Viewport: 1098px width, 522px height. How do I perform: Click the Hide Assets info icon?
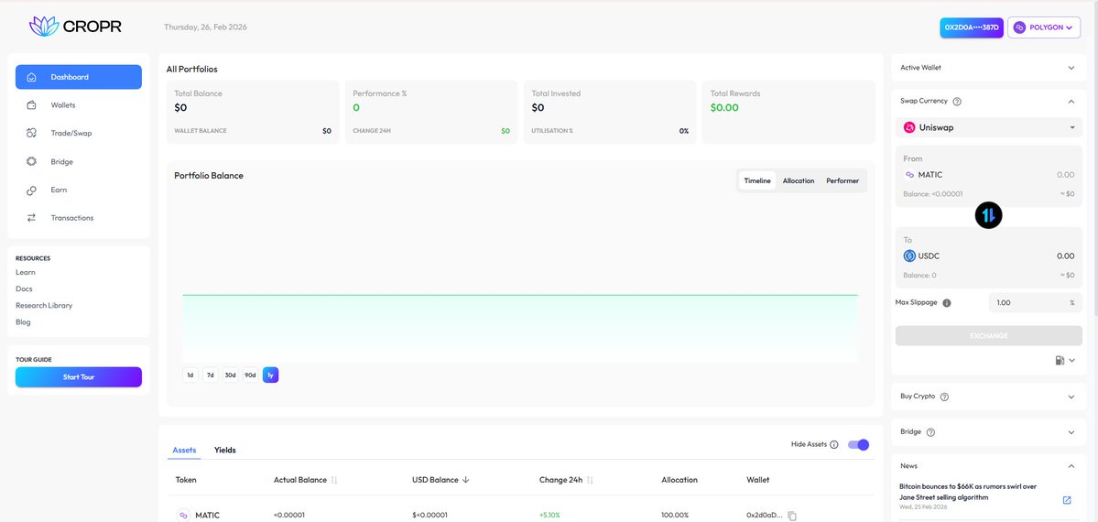[834, 445]
